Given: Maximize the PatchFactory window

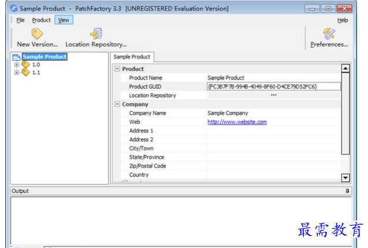Looking at the screenshot, I should pos(328,9).
